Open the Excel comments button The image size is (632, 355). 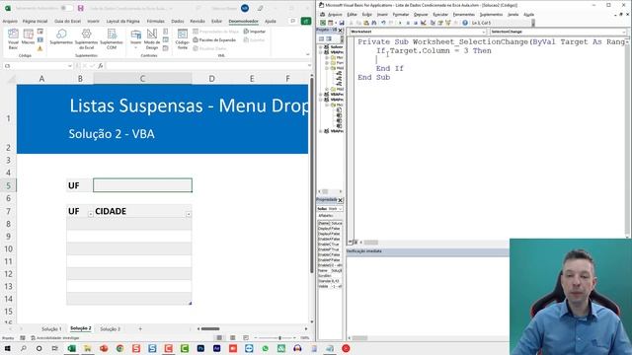(x=293, y=21)
